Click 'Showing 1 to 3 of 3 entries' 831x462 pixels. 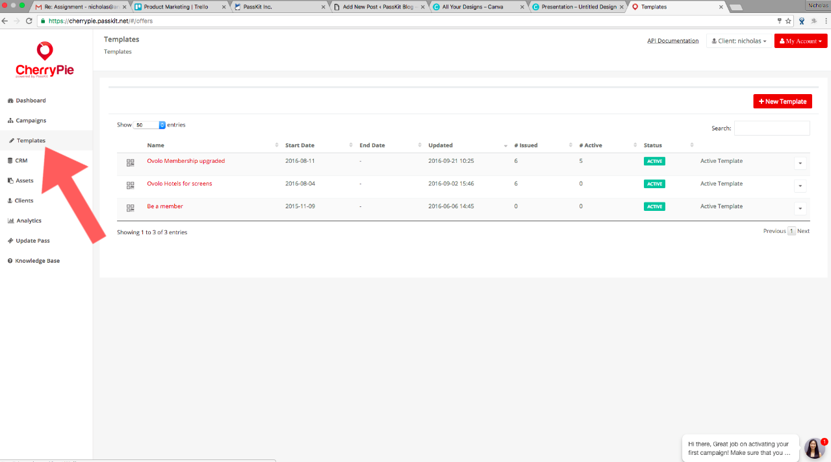pyautogui.click(x=152, y=232)
